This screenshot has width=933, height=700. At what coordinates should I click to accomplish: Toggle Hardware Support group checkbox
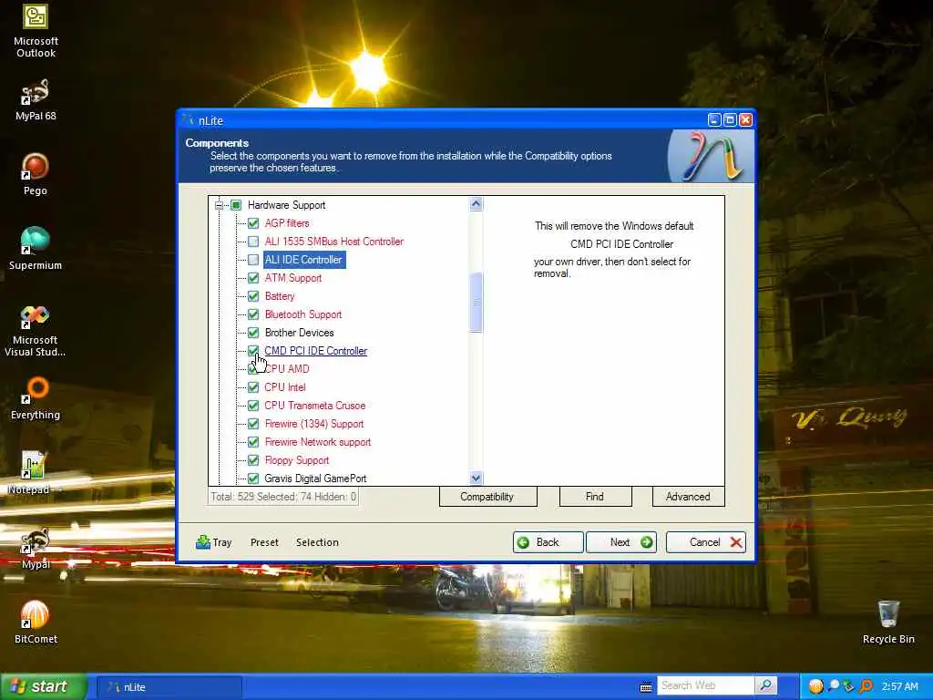click(x=236, y=205)
